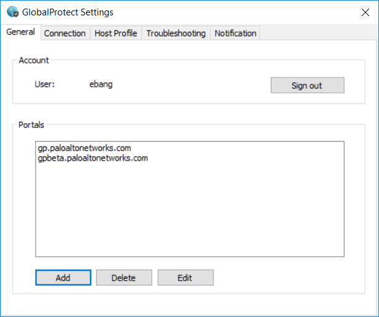Click the Sign out button
379x317 pixels.
pos(308,85)
